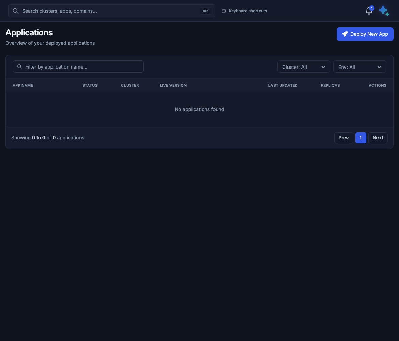Image resolution: width=399 pixels, height=341 pixels.
Task: Sort by LAST UPDATED column header
Action: [x=283, y=86]
